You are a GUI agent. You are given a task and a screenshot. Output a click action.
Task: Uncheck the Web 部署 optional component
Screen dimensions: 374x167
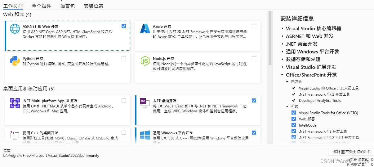(x=294, y=119)
